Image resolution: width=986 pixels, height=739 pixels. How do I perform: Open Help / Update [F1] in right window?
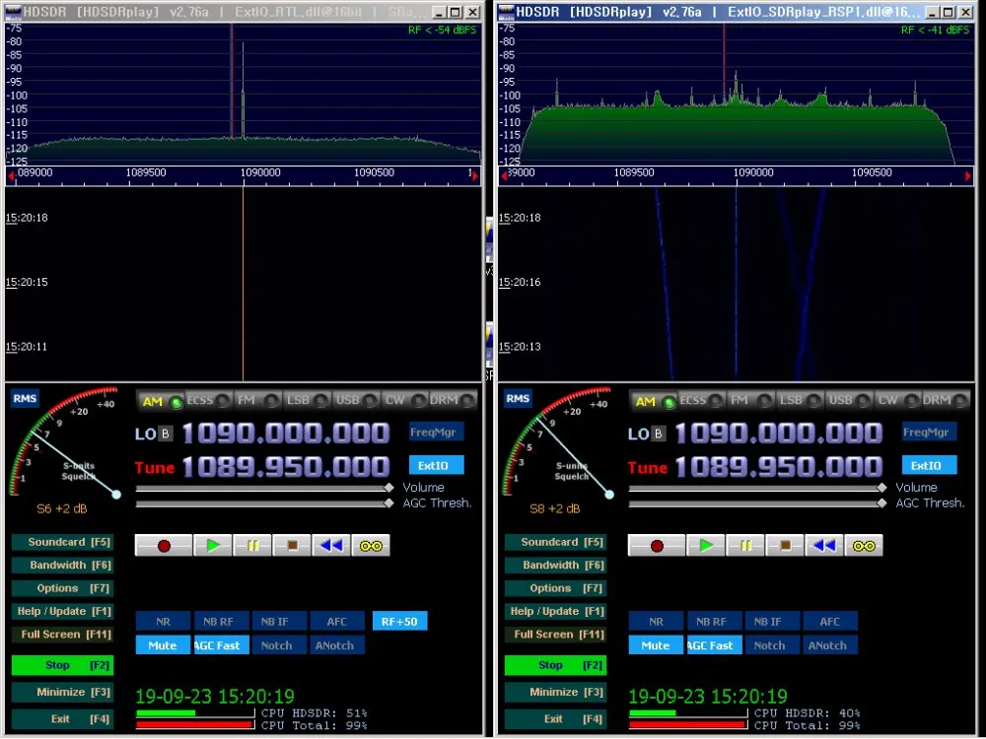coord(555,612)
